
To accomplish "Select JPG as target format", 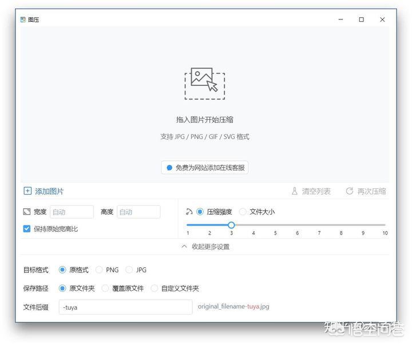I will (x=129, y=270).
